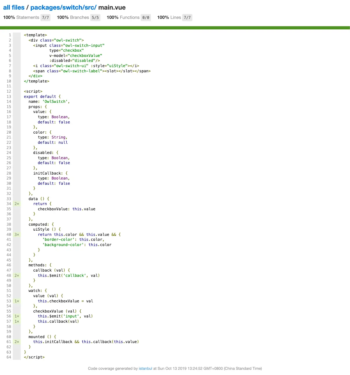
Task: Click the name: 'OwlSwitch' code line
Action: (49, 101)
